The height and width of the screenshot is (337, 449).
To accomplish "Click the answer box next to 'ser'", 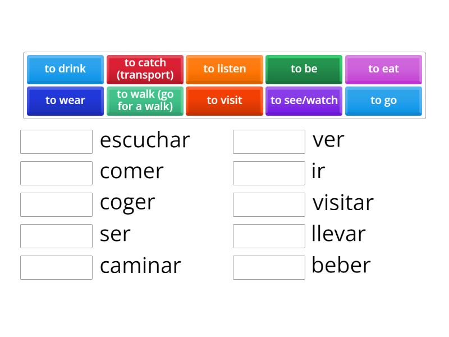I will pyautogui.click(x=56, y=236).
